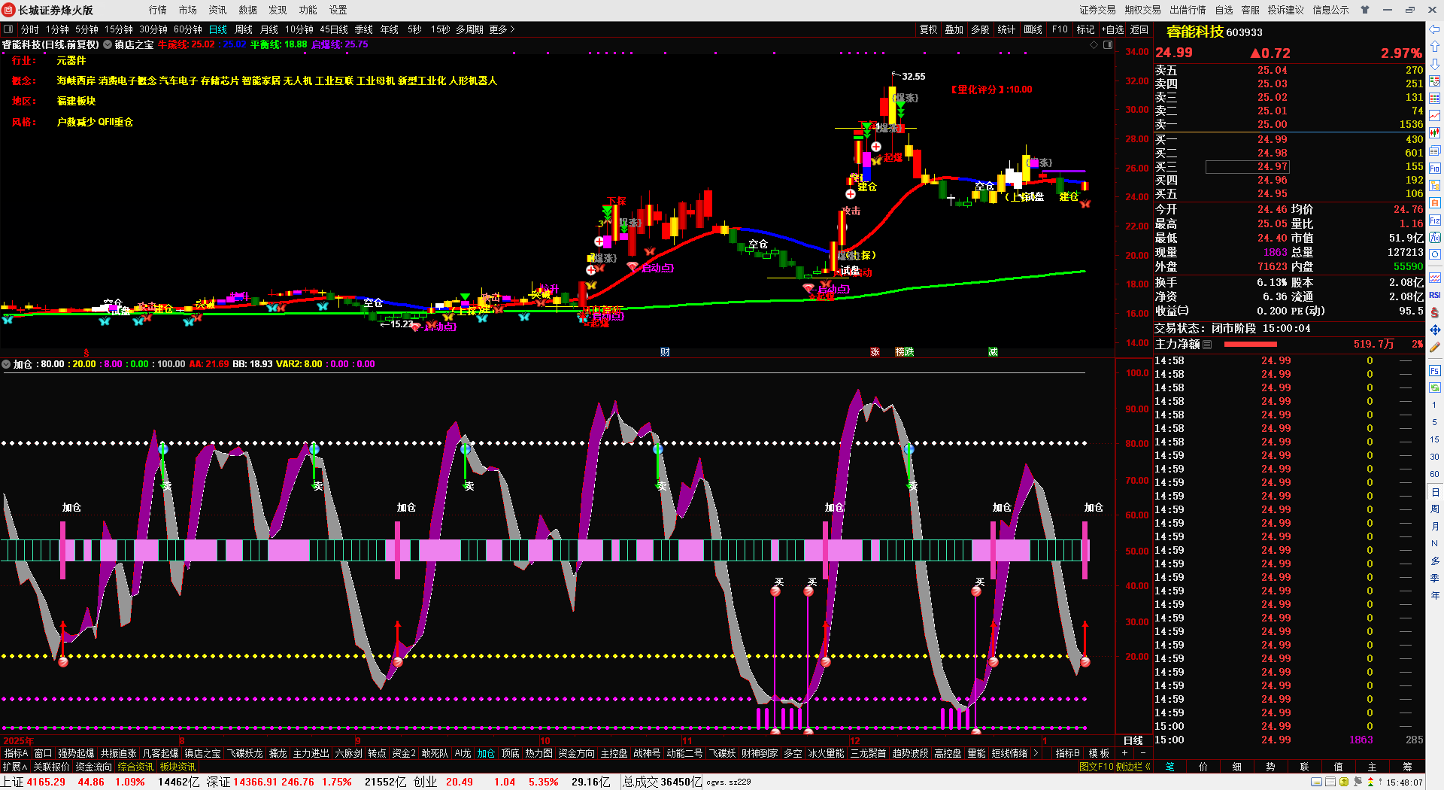
Task: Expand the 指标A indicator group
Action: pyautogui.click(x=16, y=753)
